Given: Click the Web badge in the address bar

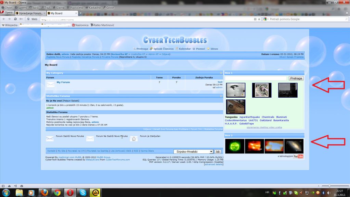Looking at the screenshot, I should (x=33, y=19).
